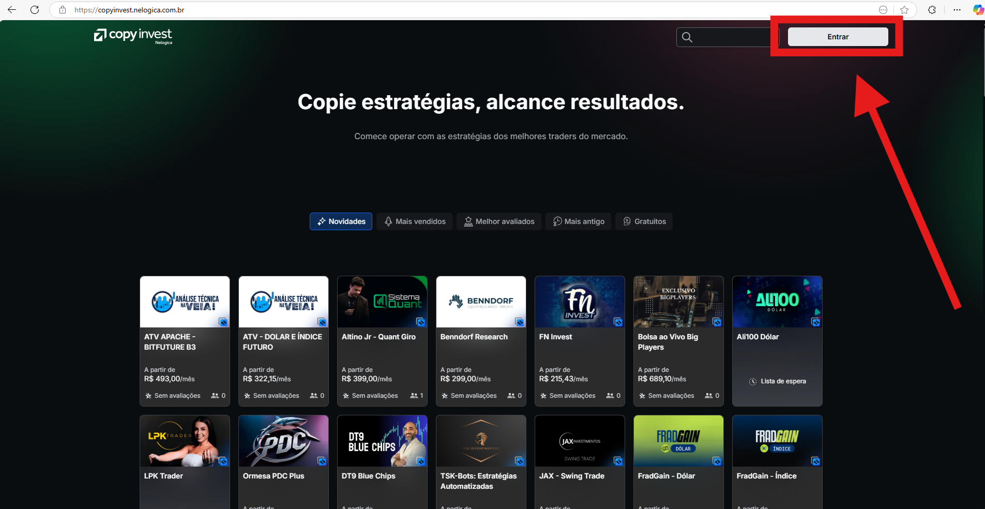The width and height of the screenshot is (985, 509).
Task: Add page to favorites star icon
Action: point(904,10)
